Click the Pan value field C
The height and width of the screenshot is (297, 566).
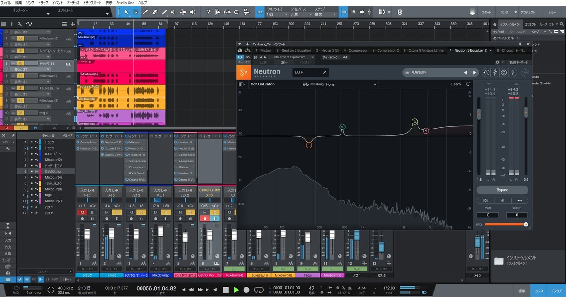[x=488, y=215]
